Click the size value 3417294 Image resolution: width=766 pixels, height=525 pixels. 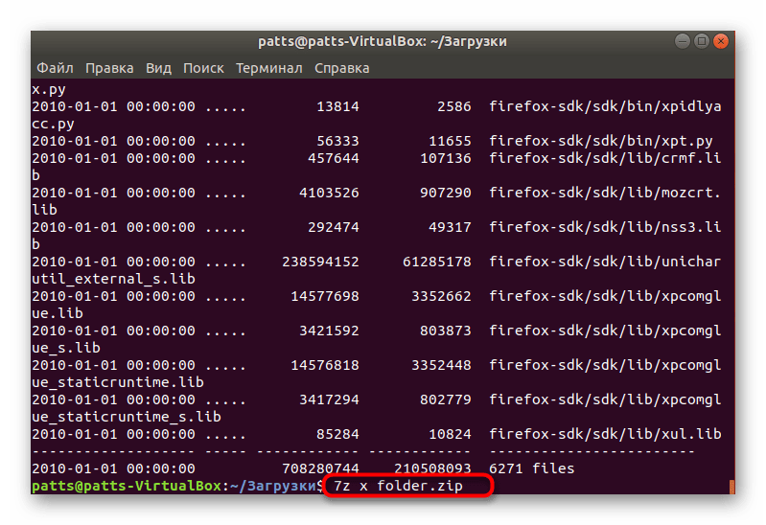[x=329, y=399]
